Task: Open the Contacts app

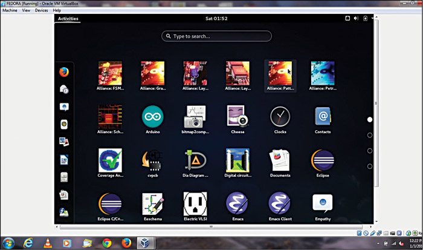Action: coord(322,116)
